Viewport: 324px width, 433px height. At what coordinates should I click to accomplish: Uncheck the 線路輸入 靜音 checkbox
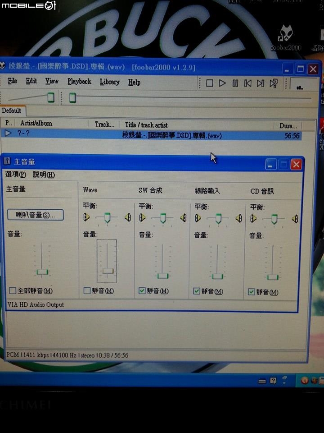coord(197,291)
